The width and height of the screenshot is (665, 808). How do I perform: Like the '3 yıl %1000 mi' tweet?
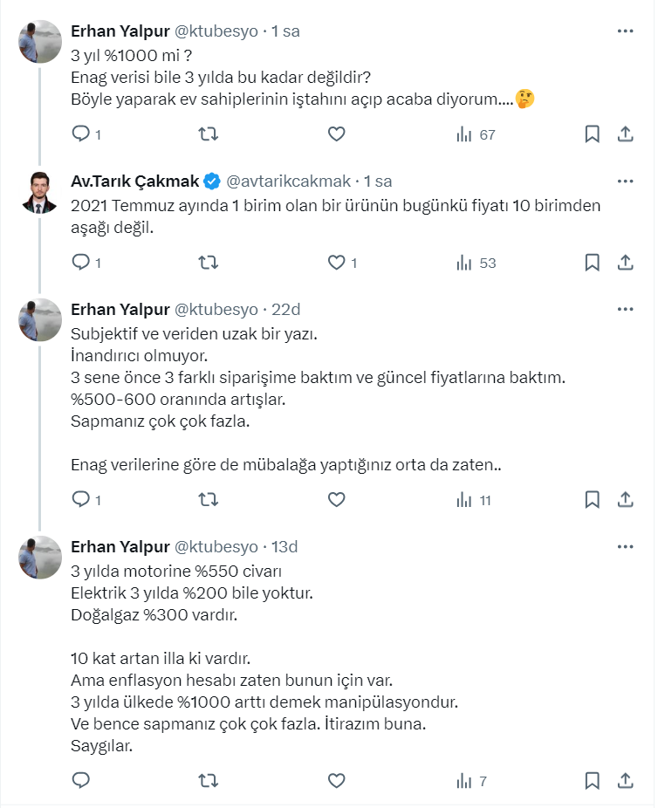coord(336,134)
